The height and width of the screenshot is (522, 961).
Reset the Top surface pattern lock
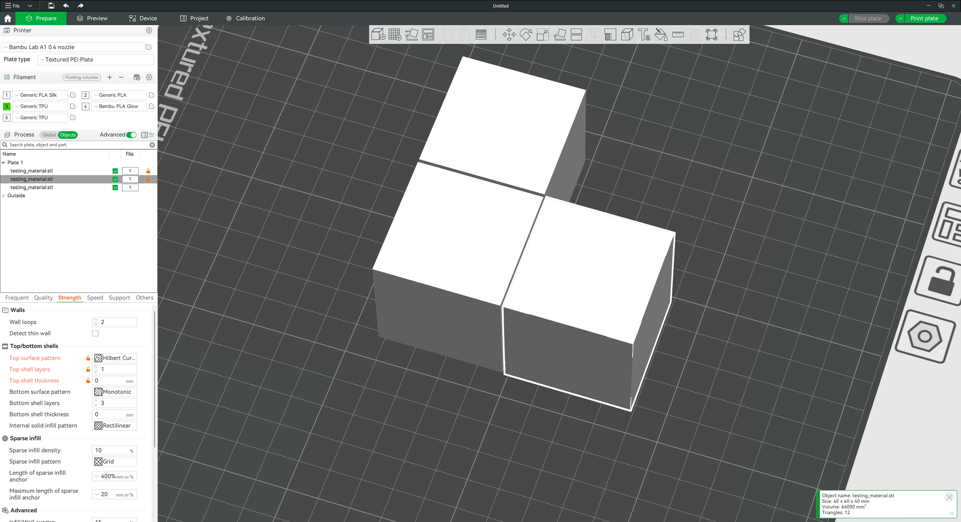[x=88, y=358]
